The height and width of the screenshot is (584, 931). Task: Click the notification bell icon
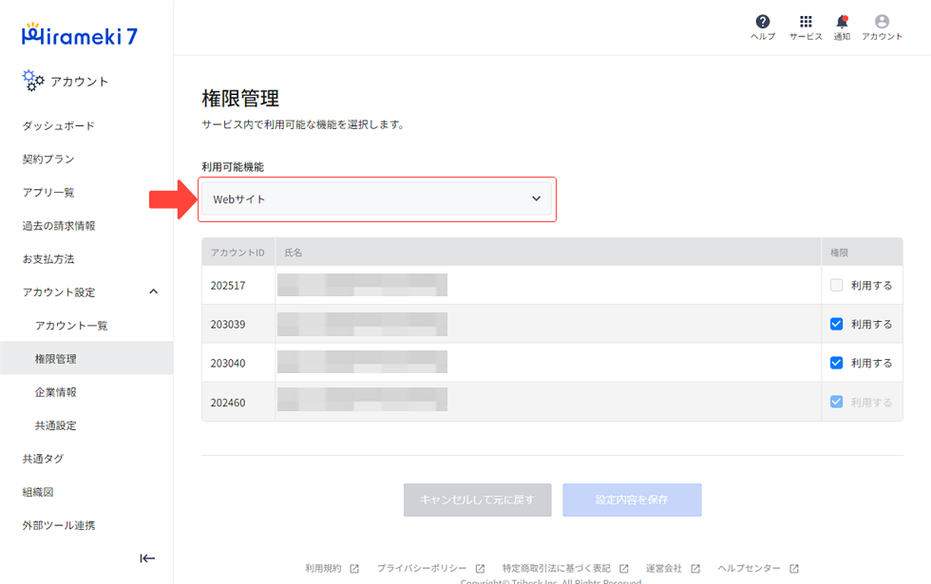pos(842,22)
